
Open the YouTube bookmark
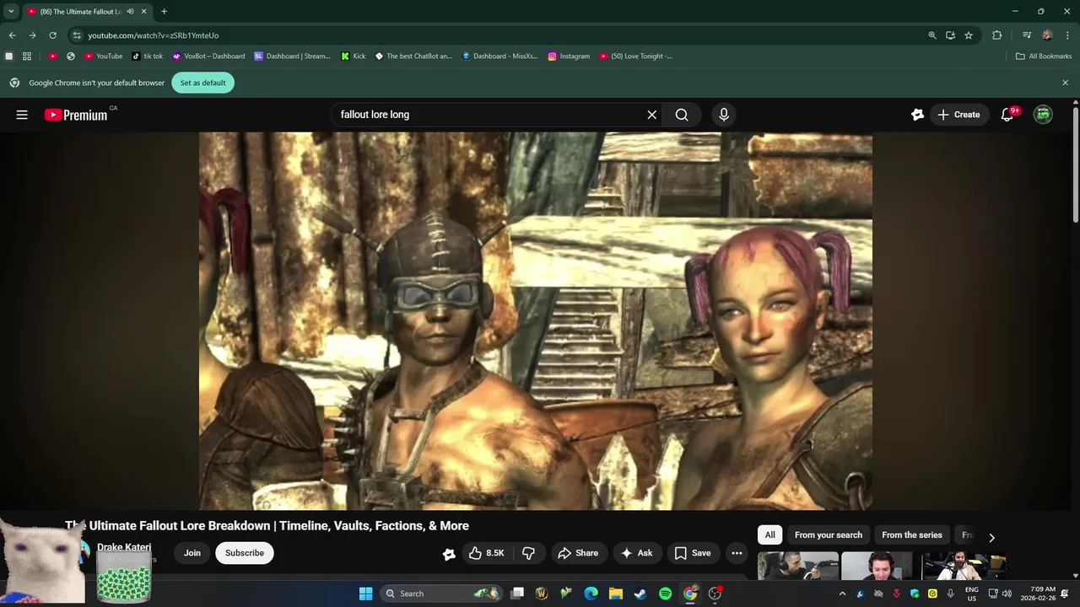coord(104,56)
